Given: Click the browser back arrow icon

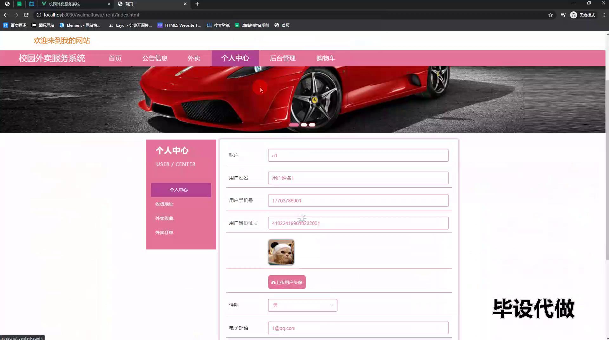Looking at the screenshot, I should pos(6,15).
